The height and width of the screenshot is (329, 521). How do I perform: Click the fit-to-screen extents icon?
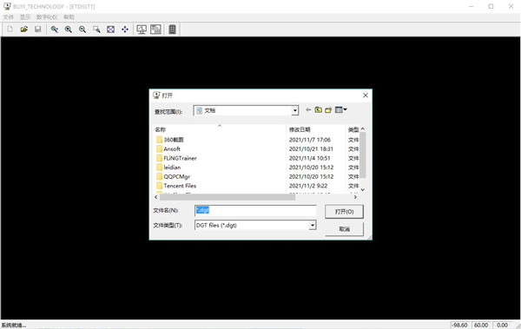click(x=110, y=30)
